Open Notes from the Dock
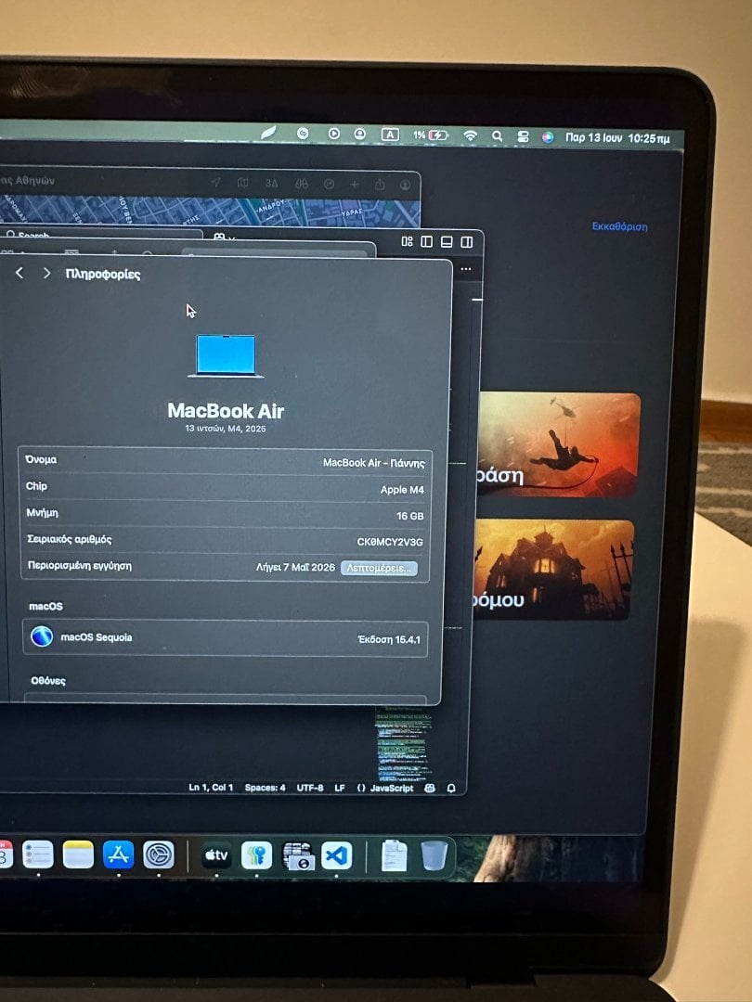 coord(78,854)
